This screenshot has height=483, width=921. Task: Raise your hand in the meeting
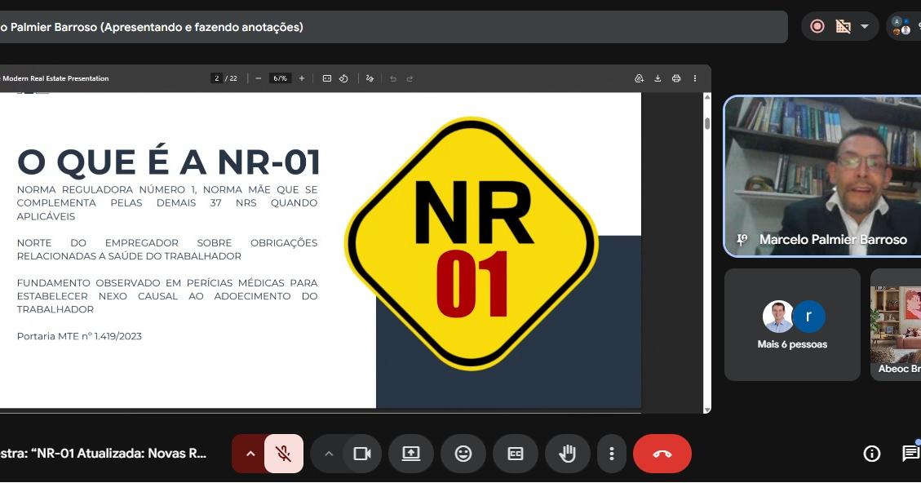click(568, 454)
